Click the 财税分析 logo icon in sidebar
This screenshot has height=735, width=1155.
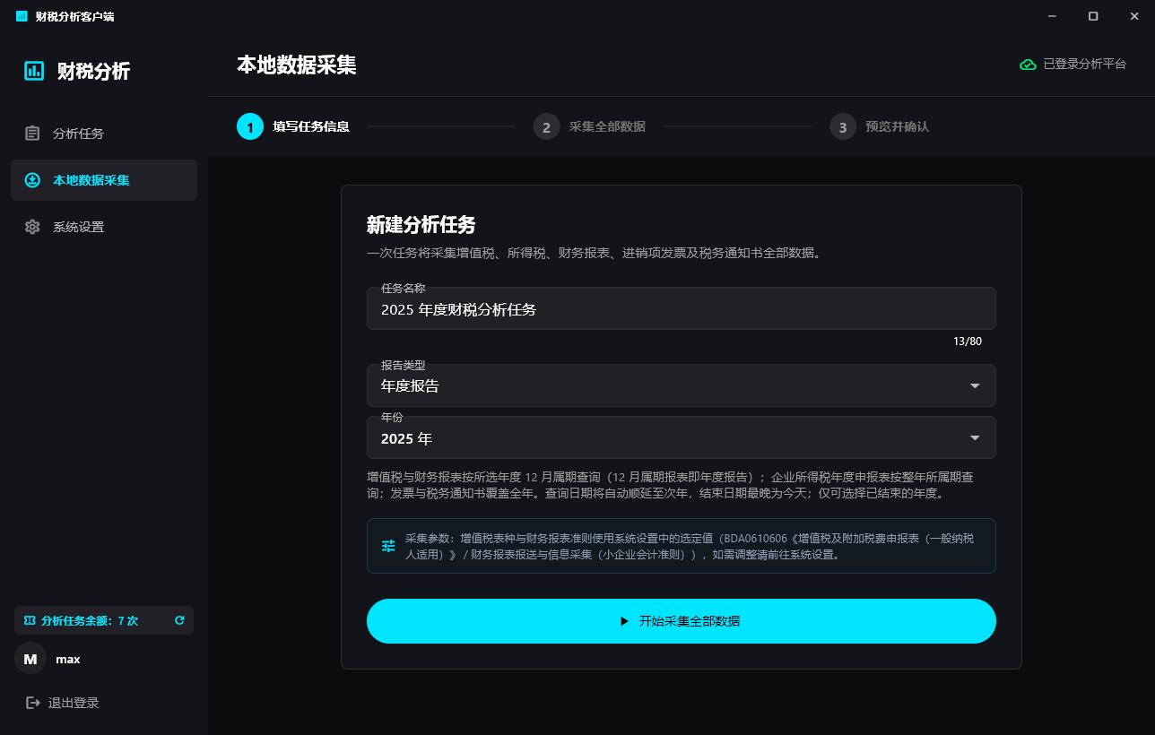(x=34, y=71)
